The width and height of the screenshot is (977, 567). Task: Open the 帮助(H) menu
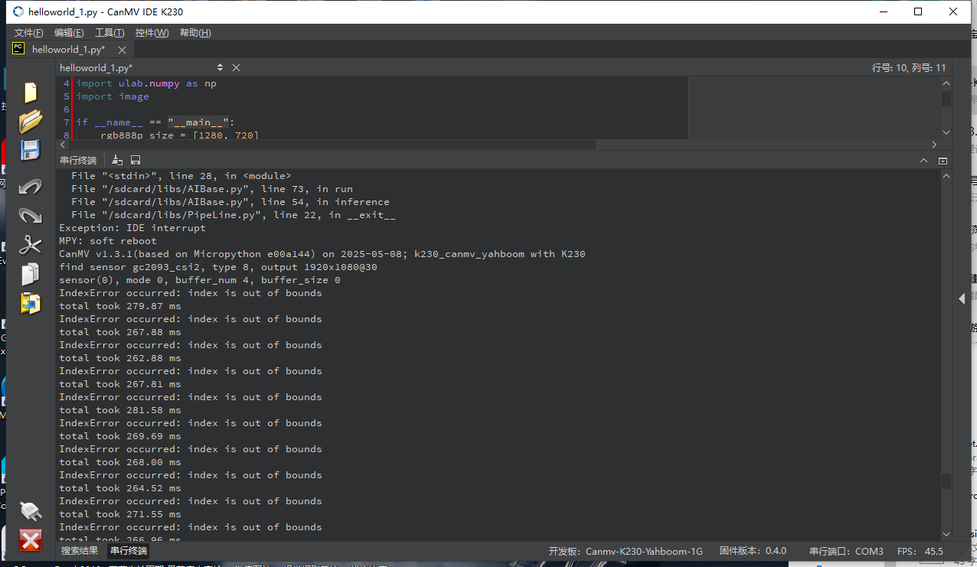pyautogui.click(x=195, y=33)
